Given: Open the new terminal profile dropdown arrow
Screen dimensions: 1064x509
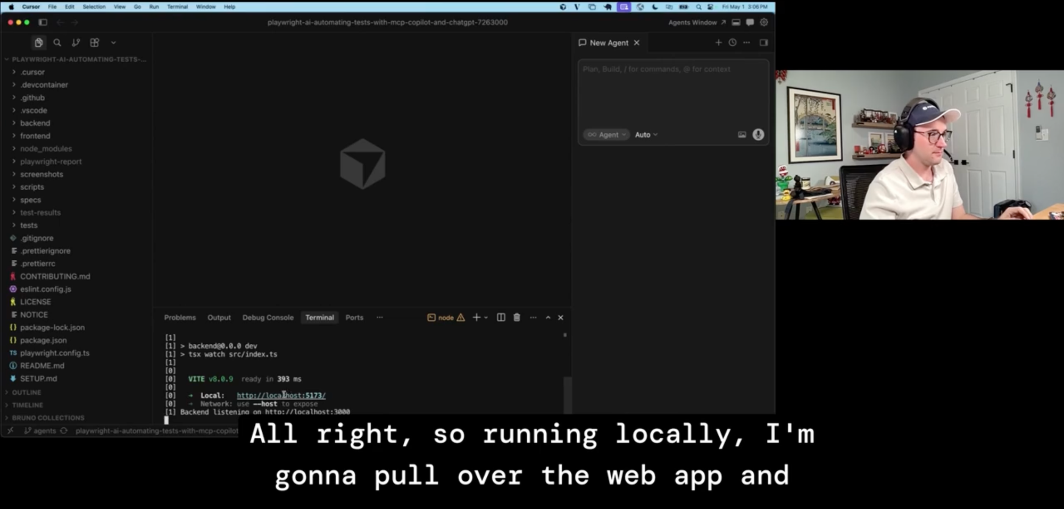Looking at the screenshot, I should tap(486, 317).
